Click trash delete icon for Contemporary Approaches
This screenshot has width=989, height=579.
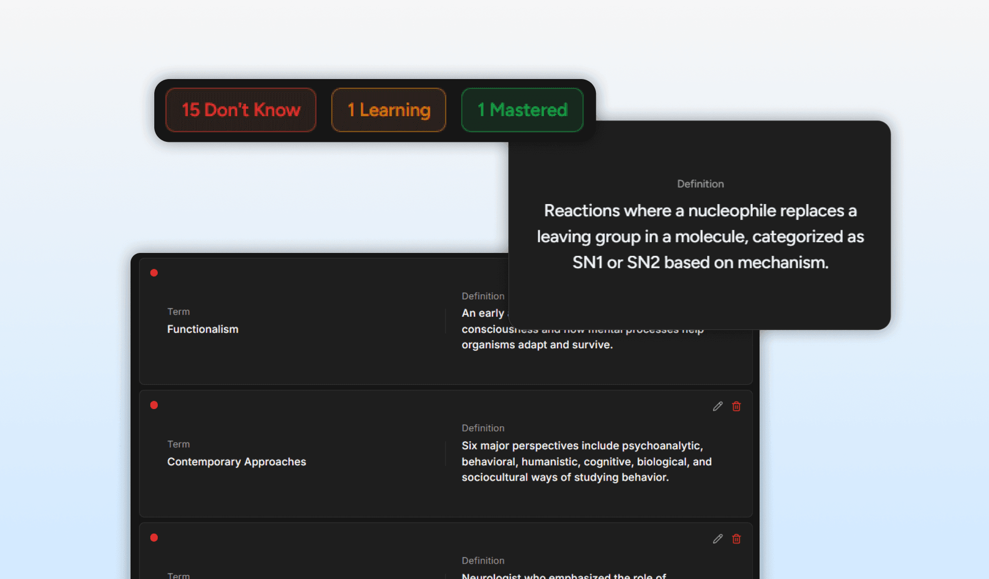[736, 406]
